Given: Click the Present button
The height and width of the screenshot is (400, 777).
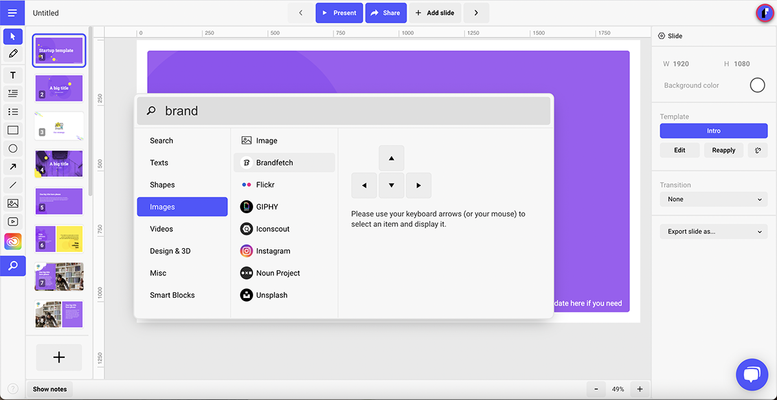Looking at the screenshot, I should click(x=339, y=12).
